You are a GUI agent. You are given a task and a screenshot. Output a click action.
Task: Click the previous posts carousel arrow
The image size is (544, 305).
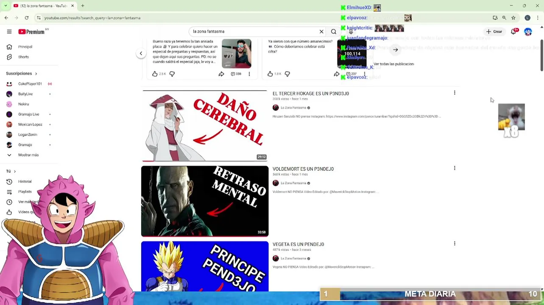click(x=141, y=53)
